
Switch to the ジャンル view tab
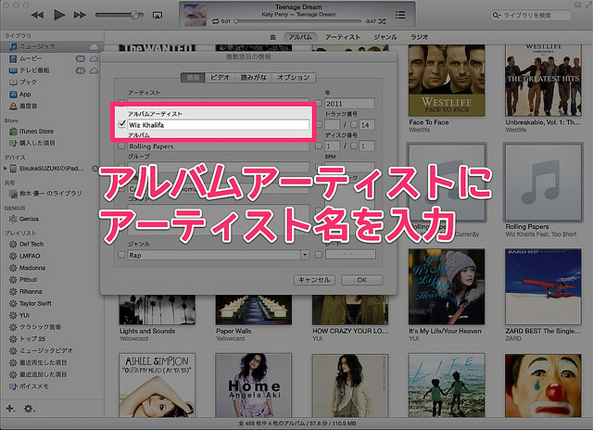pos(385,37)
